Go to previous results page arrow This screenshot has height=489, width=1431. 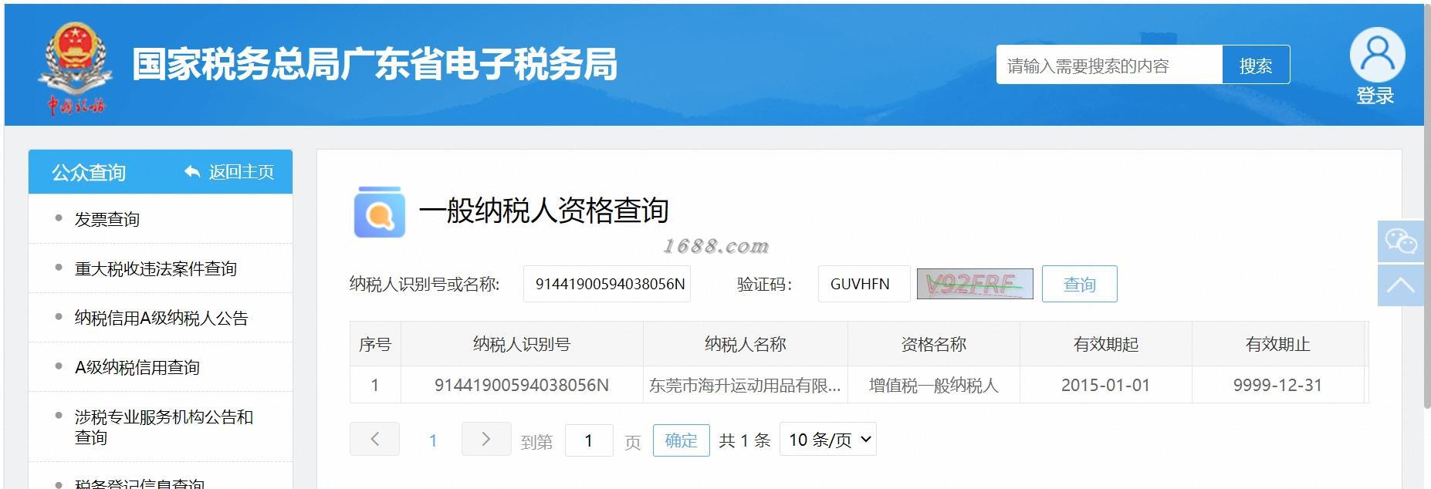[374, 439]
